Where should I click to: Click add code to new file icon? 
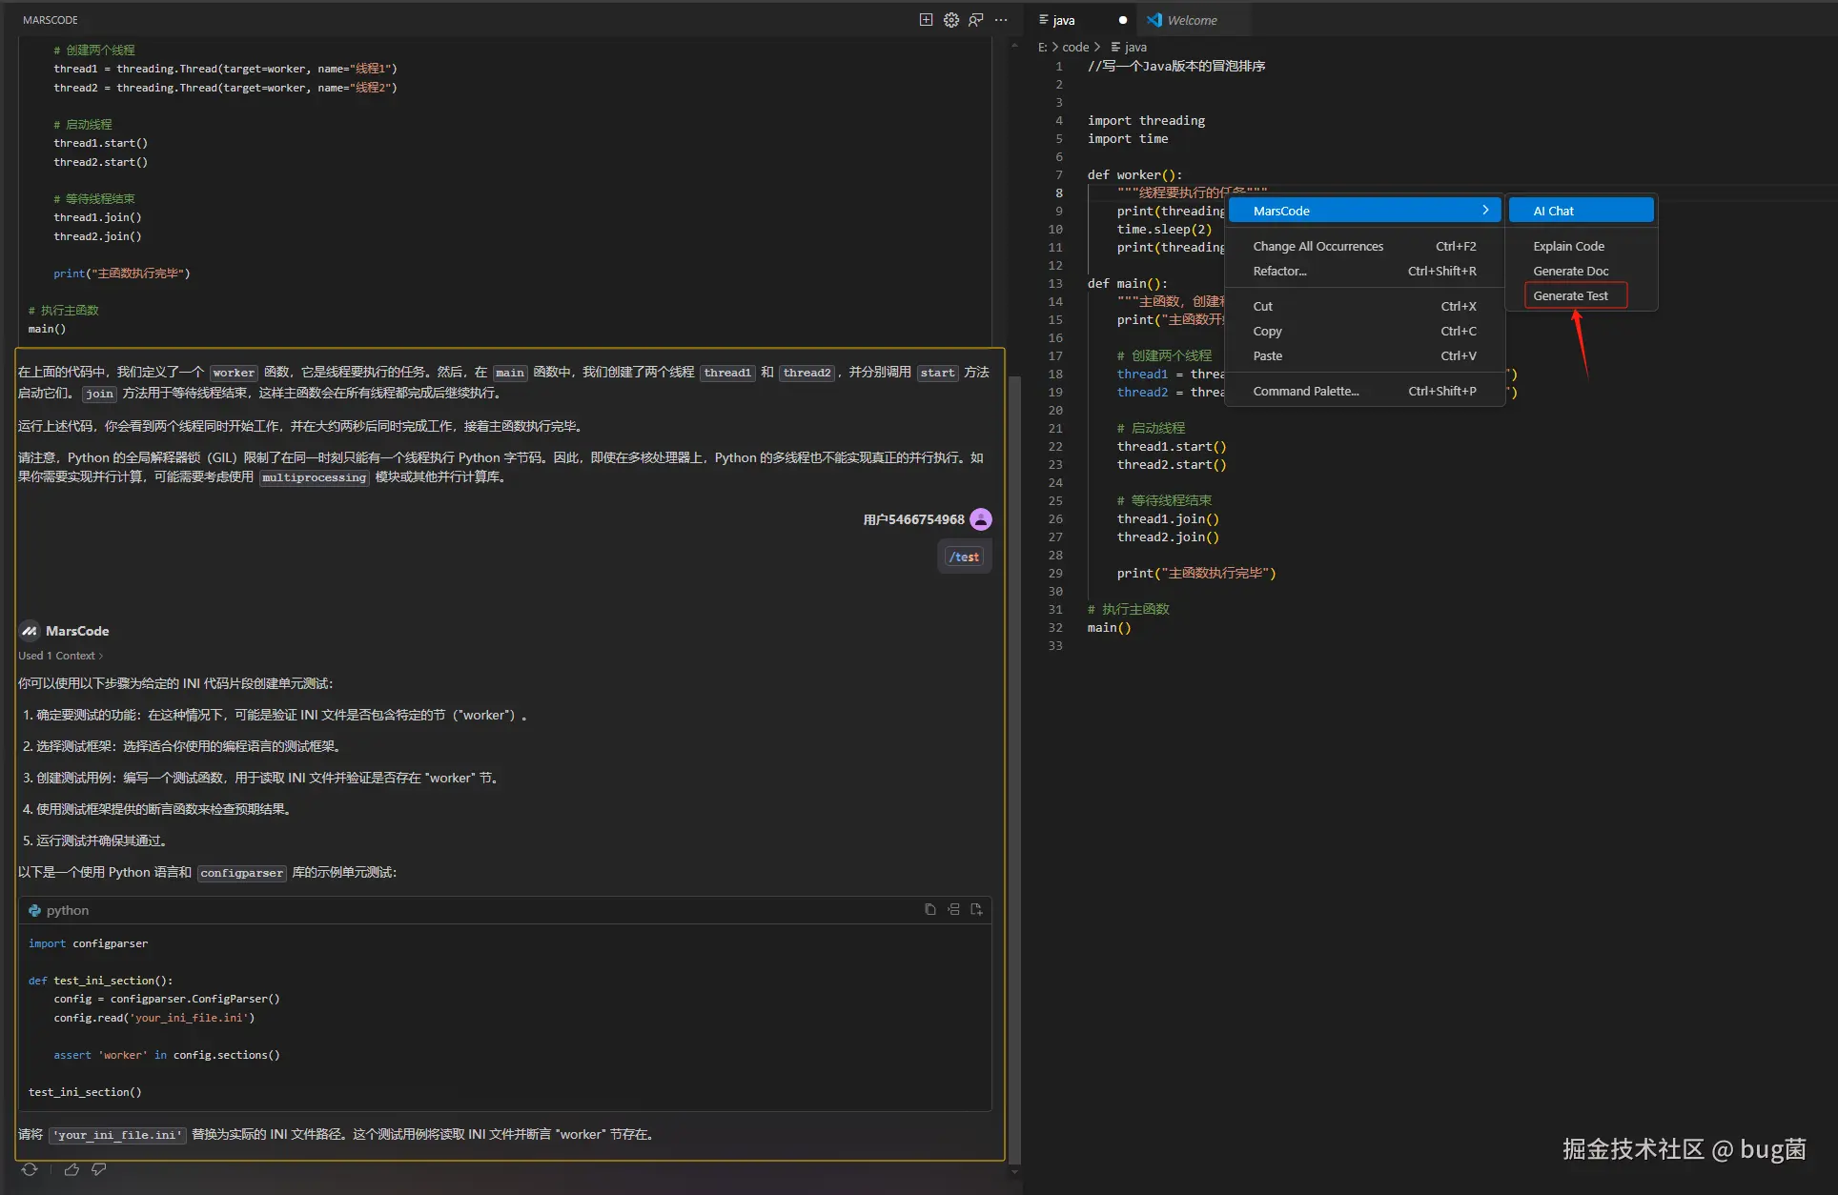click(976, 909)
